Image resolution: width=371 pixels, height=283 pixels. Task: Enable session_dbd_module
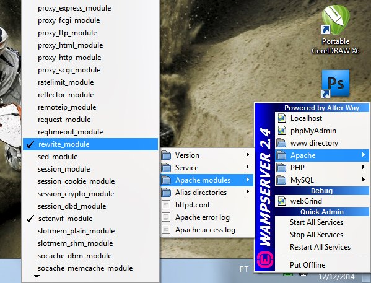[90, 206]
